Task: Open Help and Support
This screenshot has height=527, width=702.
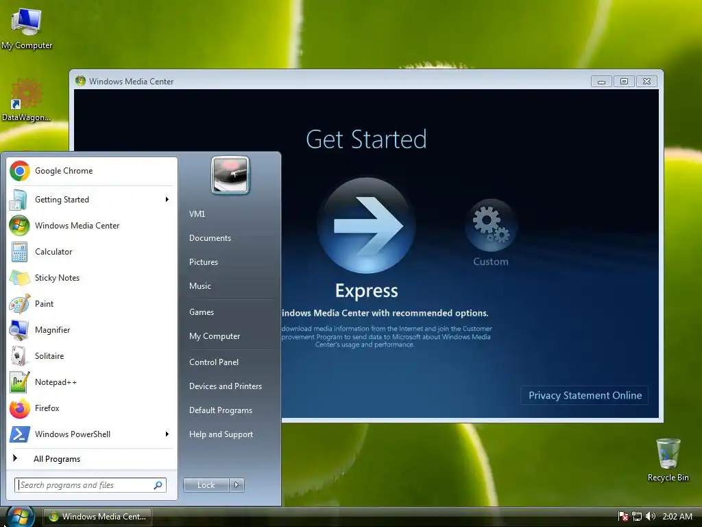Action: pos(221,434)
